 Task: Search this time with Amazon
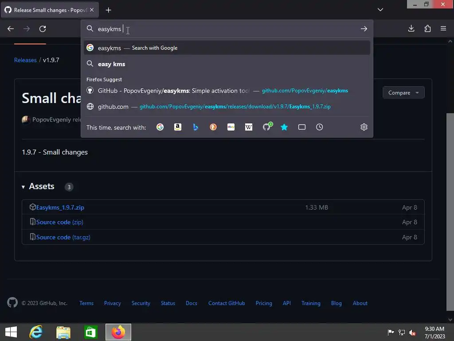(x=178, y=127)
